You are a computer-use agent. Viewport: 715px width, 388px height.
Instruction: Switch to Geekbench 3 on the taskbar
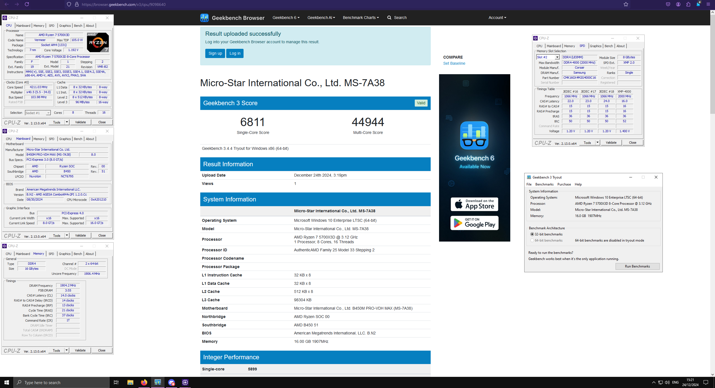tap(158, 382)
